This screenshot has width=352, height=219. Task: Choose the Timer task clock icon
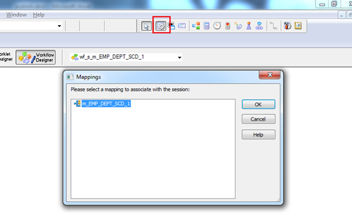tap(217, 26)
